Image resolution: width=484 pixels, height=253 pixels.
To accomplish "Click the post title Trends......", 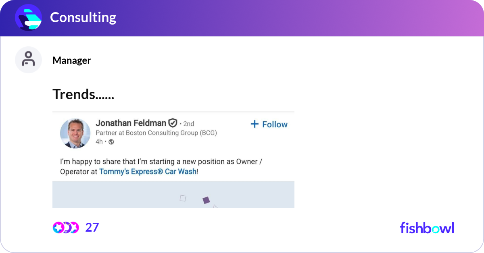I will 83,94.
